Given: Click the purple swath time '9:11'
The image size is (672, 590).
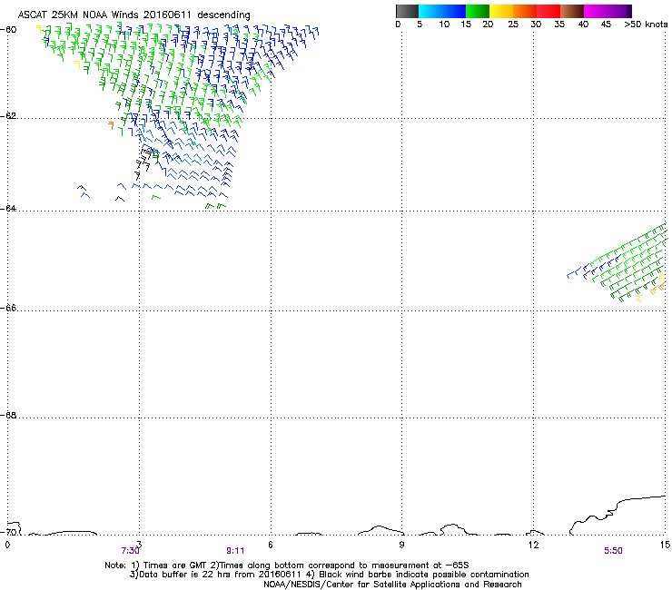Looking at the screenshot, I should pyautogui.click(x=235, y=551).
